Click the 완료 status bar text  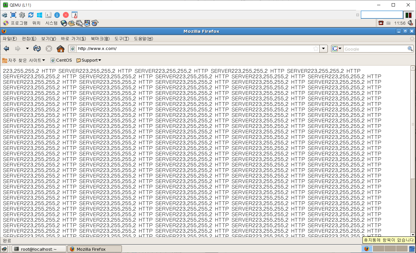7,241
